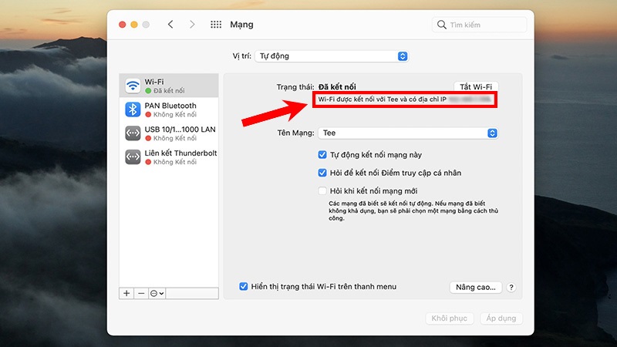617x347 pixels.
Task: Go back with the left arrow
Action: point(170,25)
